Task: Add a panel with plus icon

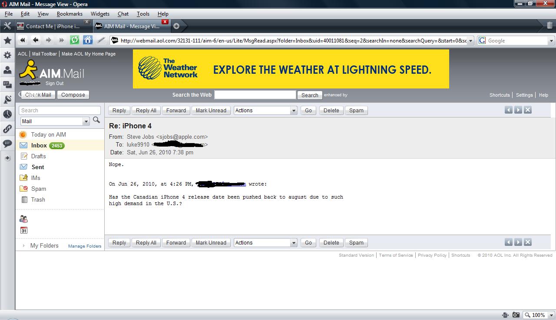Action: click(7, 158)
